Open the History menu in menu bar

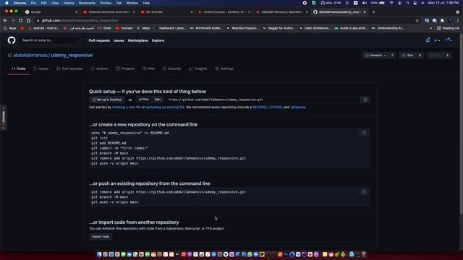click(x=69, y=3)
